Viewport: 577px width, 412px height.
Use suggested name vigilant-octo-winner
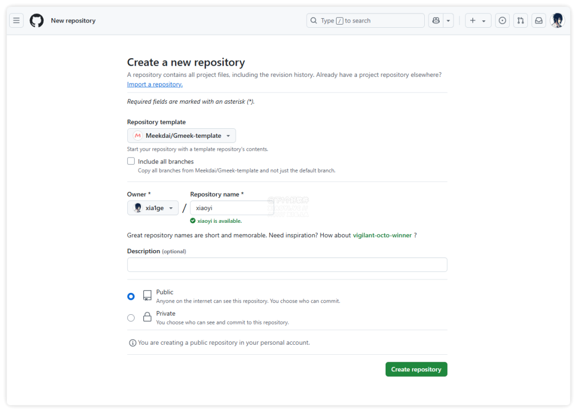382,235
